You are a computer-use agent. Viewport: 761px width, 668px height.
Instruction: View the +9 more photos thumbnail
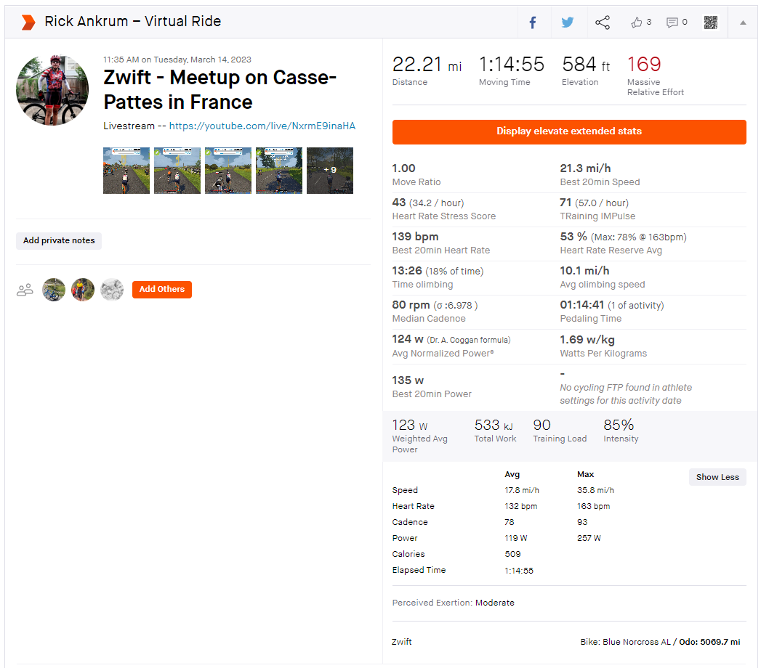[330, 171]
